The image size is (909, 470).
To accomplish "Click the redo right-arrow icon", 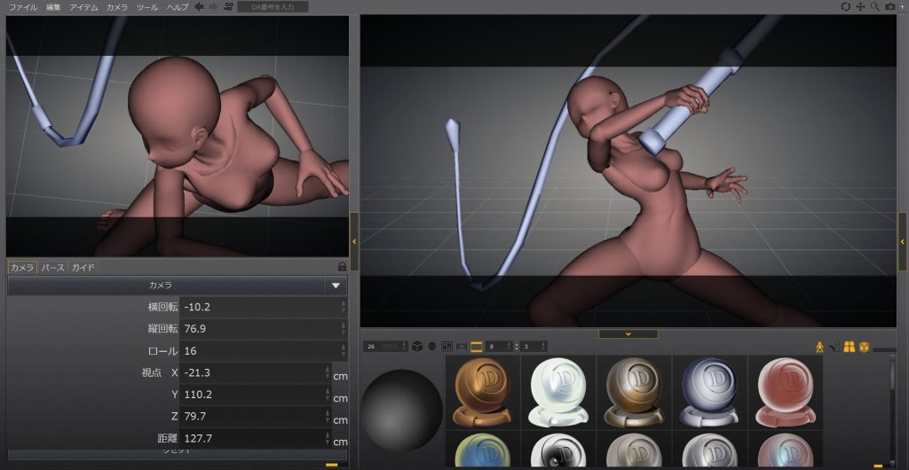I will [213, 7].
